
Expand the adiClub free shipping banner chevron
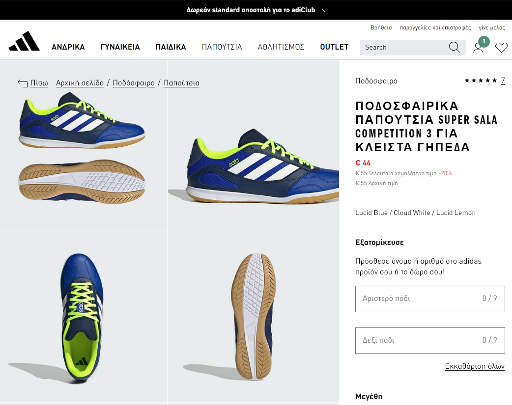coord(325,10)
